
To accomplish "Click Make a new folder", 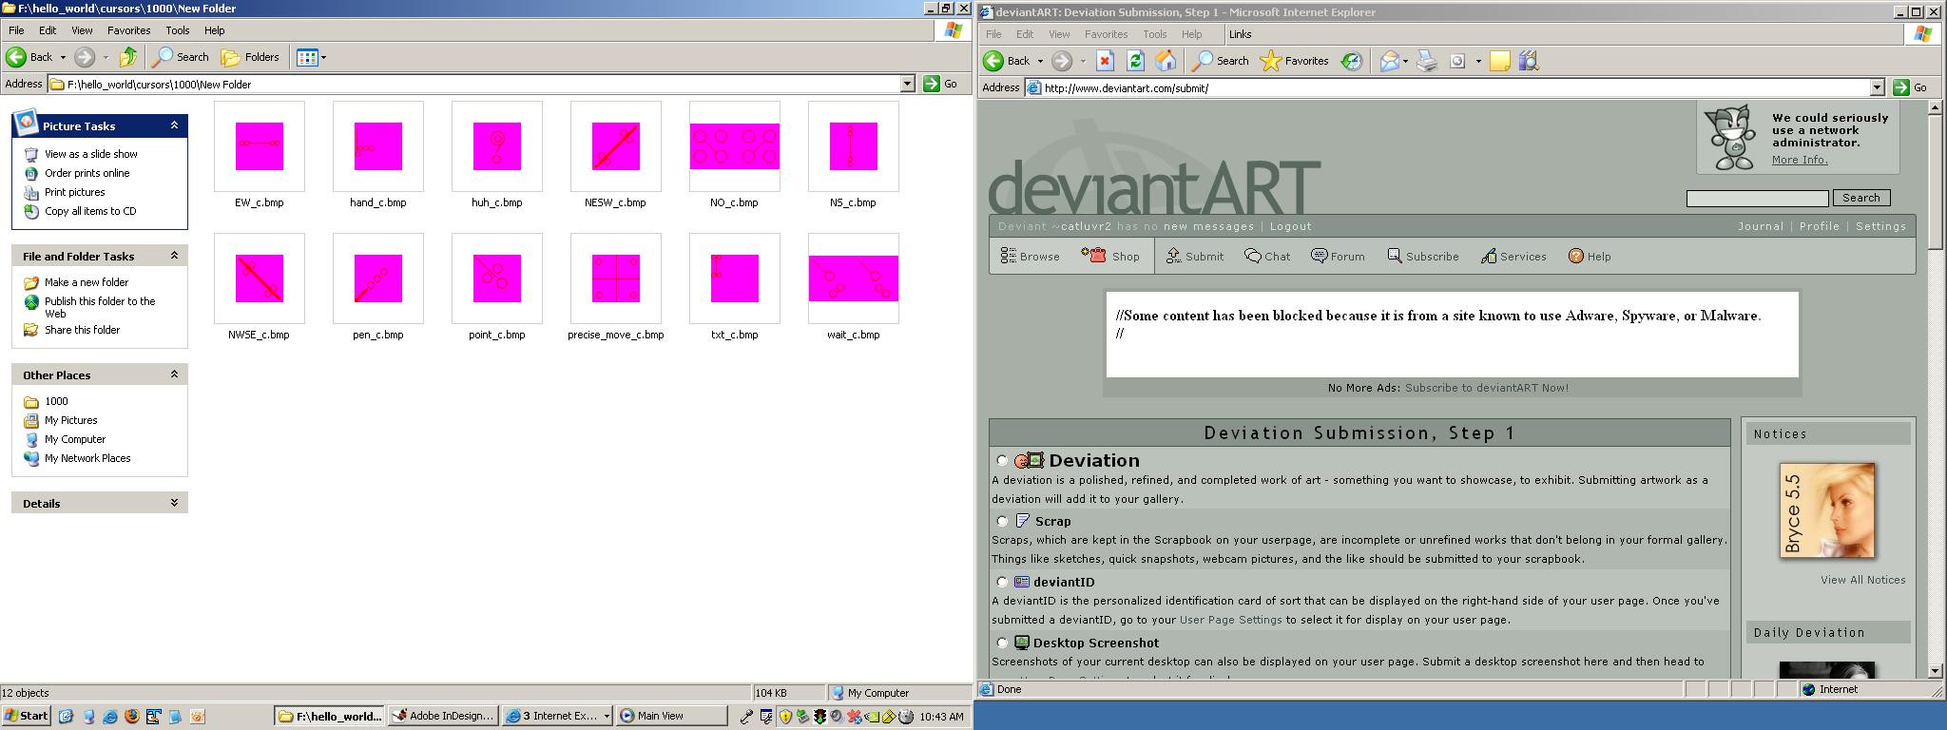I will pos(87,282).
